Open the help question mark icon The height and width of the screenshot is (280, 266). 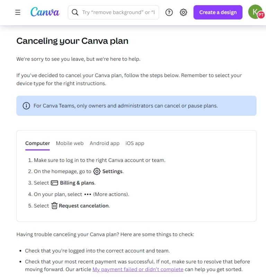pyautogui.click(x=169, y=12)
